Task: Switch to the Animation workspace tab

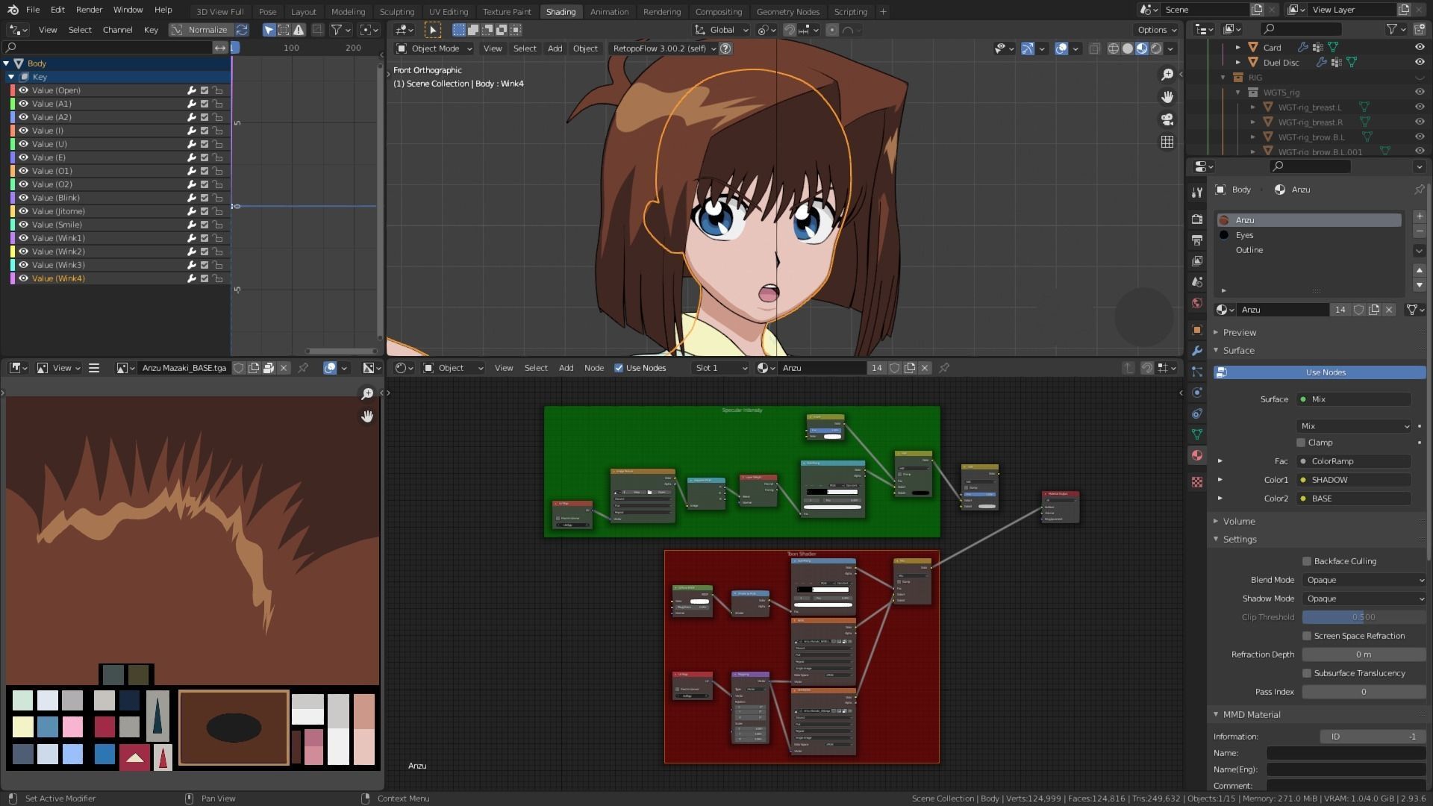Action: pos(609,11)
